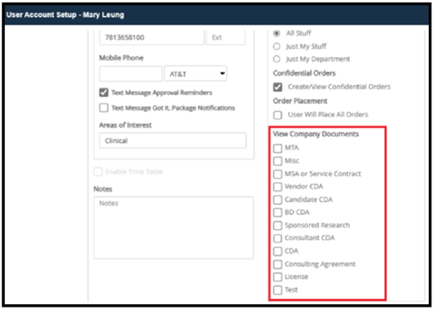Enable Consulting Agreement documents
This screenshot has width=433, height=310.
278,265
